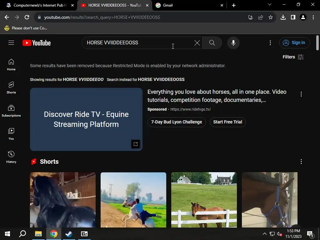Open the Windows Start menu

(7, 234)
